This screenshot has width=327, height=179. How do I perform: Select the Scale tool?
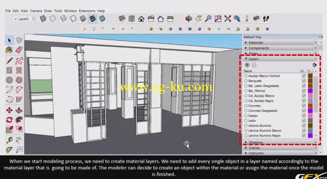point(9,130)
